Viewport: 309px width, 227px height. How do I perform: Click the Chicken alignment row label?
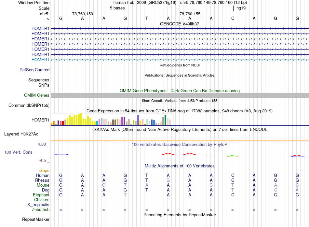(x=42, y=200)
